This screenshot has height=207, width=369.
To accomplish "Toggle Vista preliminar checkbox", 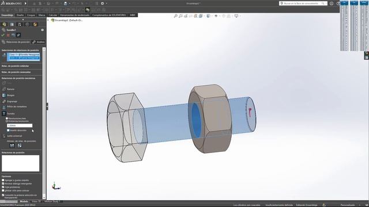I will pos(3,187).
